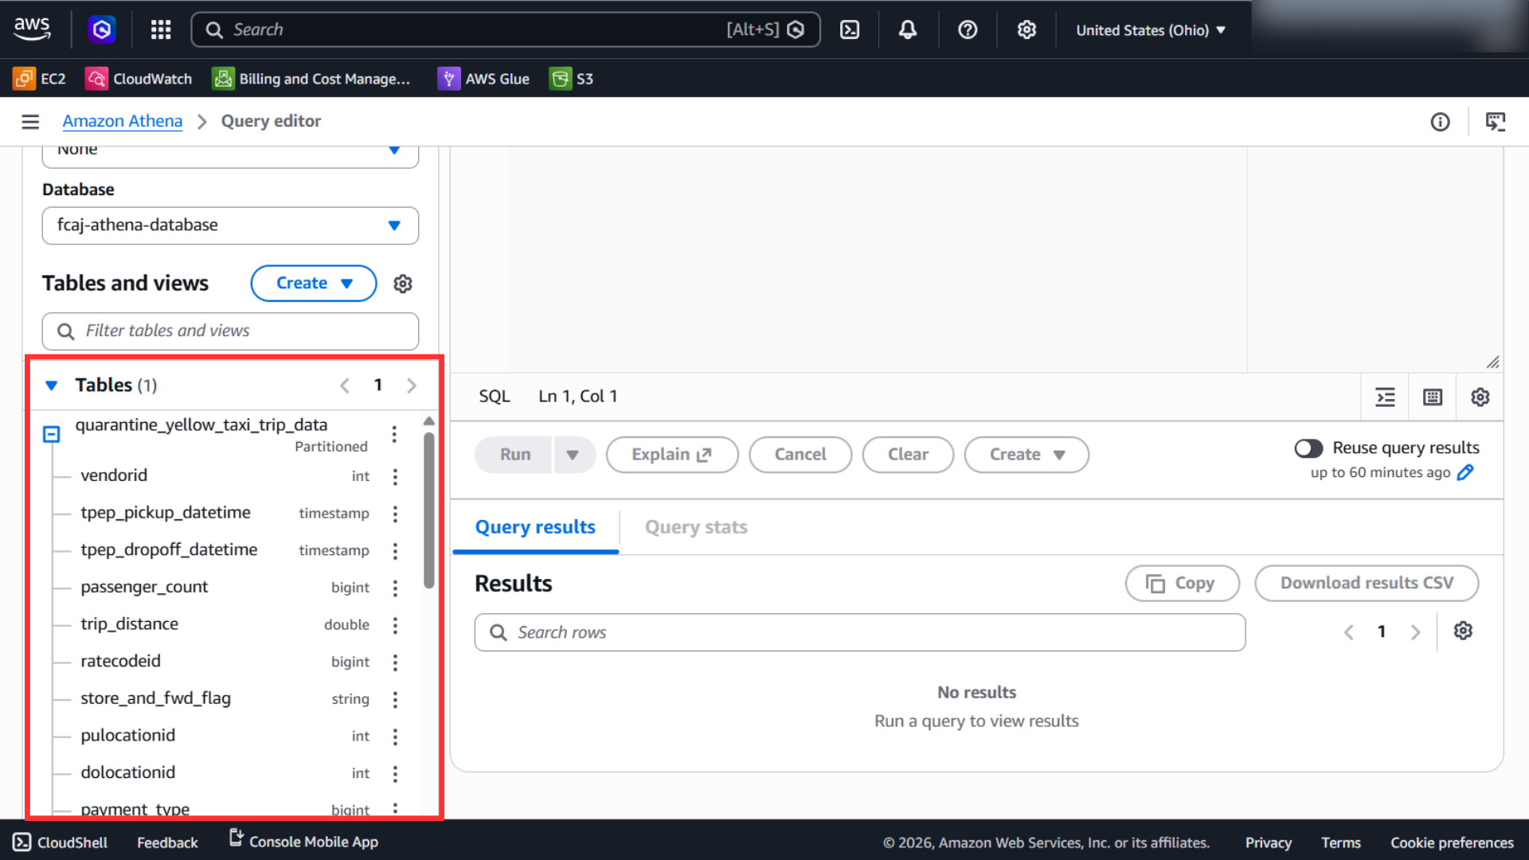Open the Create dropdown in Tables and views
Screen dimensions: 1529x860
pos(314,283)
